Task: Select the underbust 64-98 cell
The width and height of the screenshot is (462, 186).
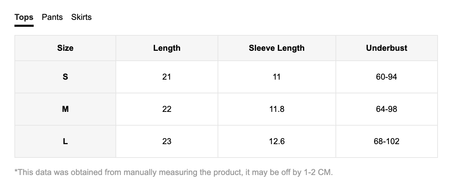Action: click(x=386, y=109)
